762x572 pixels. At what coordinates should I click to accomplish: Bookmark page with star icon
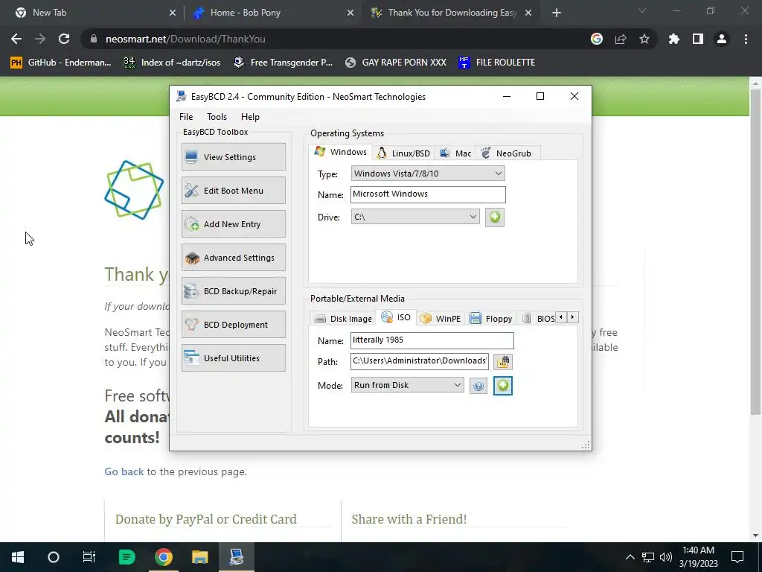pos(644,39)
